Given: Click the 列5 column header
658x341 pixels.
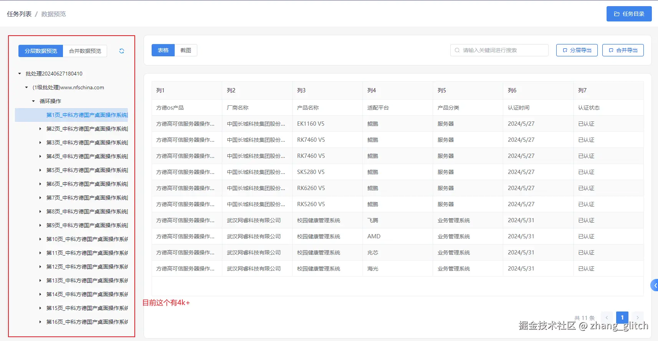Looking at the screenshot, I should [x=468, y=90].
